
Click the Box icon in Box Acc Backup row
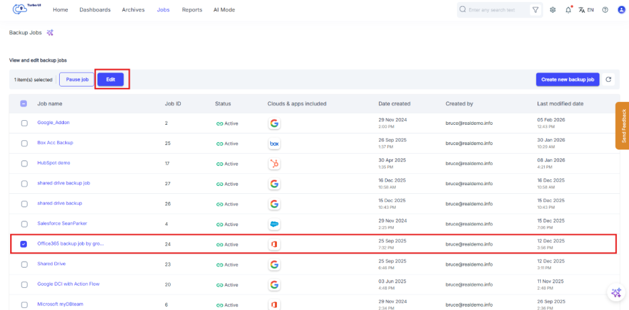click(x=274, y=144)
